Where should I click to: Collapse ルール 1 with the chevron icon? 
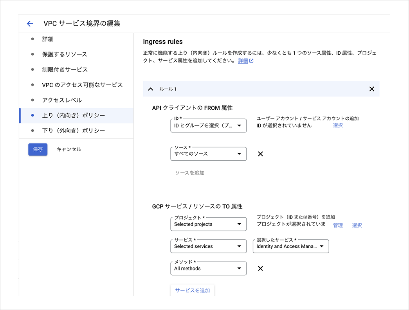pyautogui.click(x=151, y=89)
